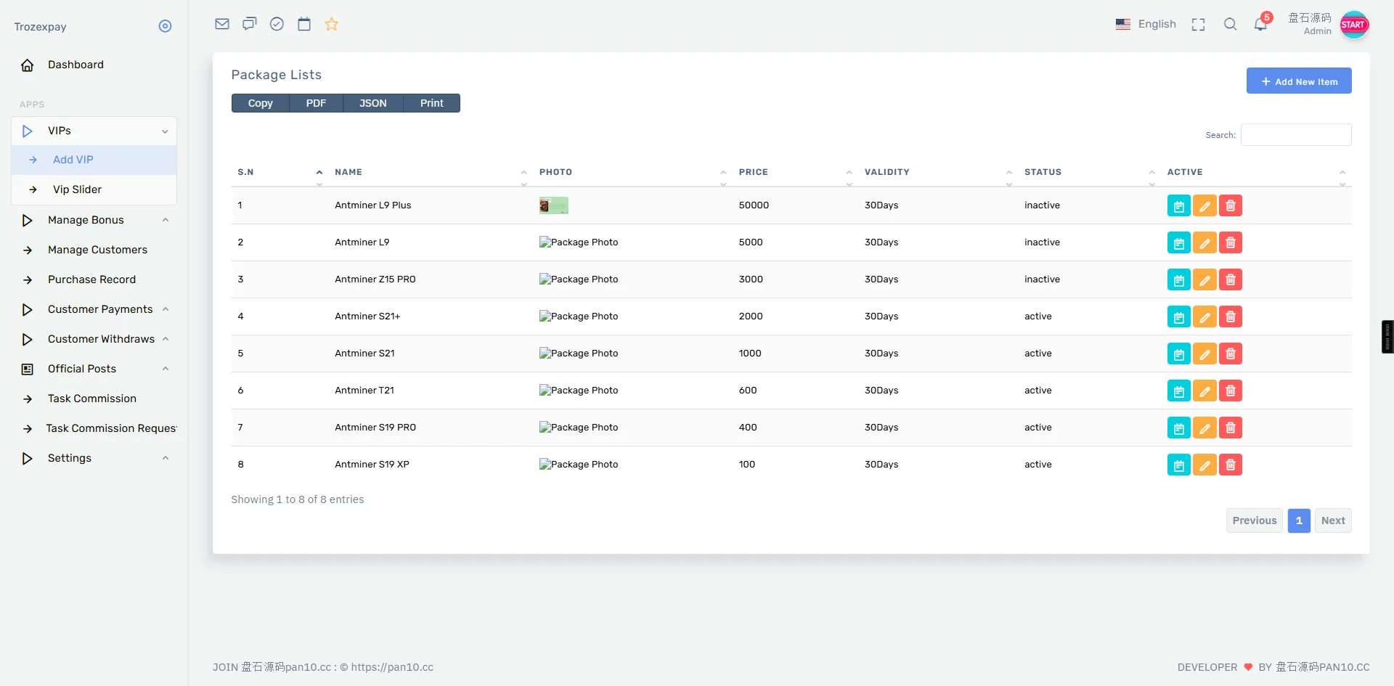This screenshot has width=1394, height=686.
Task: Click teal details icon for Antminer S21
Action: tap(1179, 354)
